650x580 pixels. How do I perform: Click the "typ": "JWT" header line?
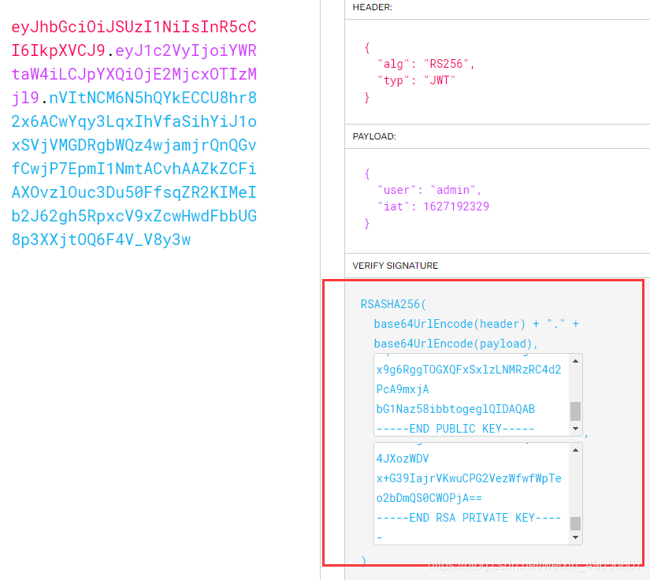(x=417, y=80)
